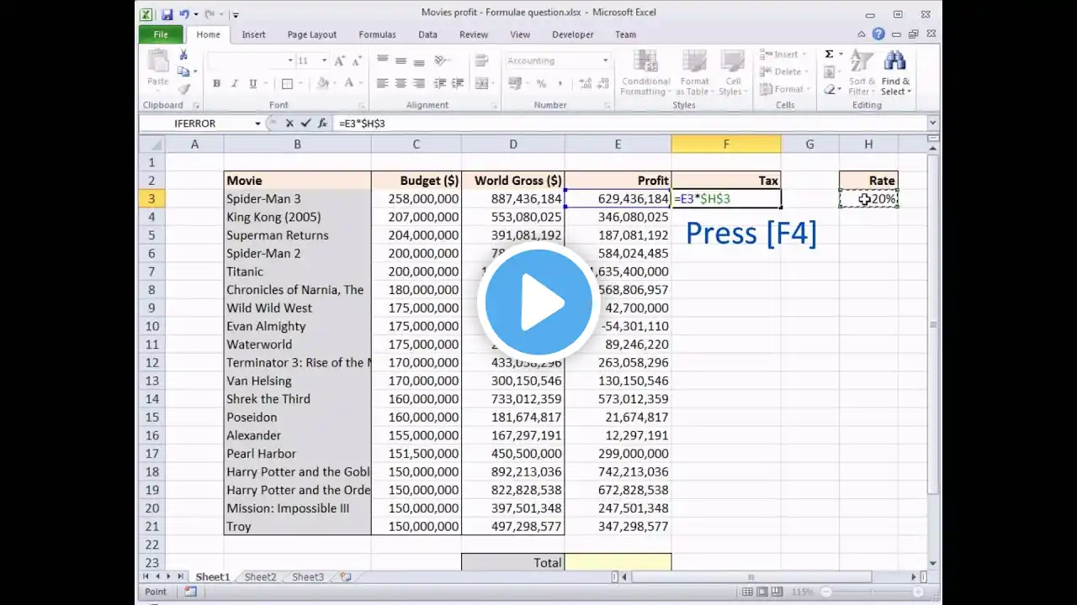Expand Conditional Formatting menu
Image resolution: width=1077 pixels, height=605 pixels.
click(645, 74)
